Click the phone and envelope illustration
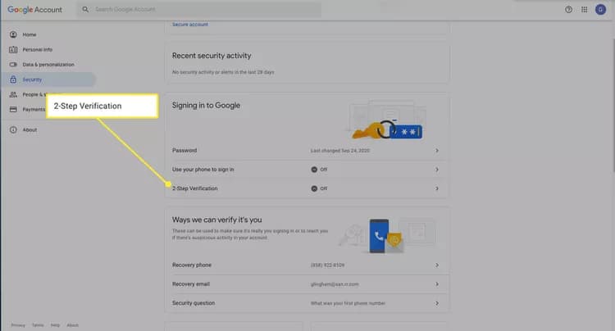The width and height of the screenshot is (615, 331). tap(387, 235)
